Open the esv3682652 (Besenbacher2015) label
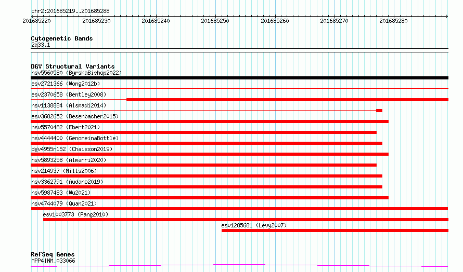Screen dimensions: 463x272 (x=75, y=116)
